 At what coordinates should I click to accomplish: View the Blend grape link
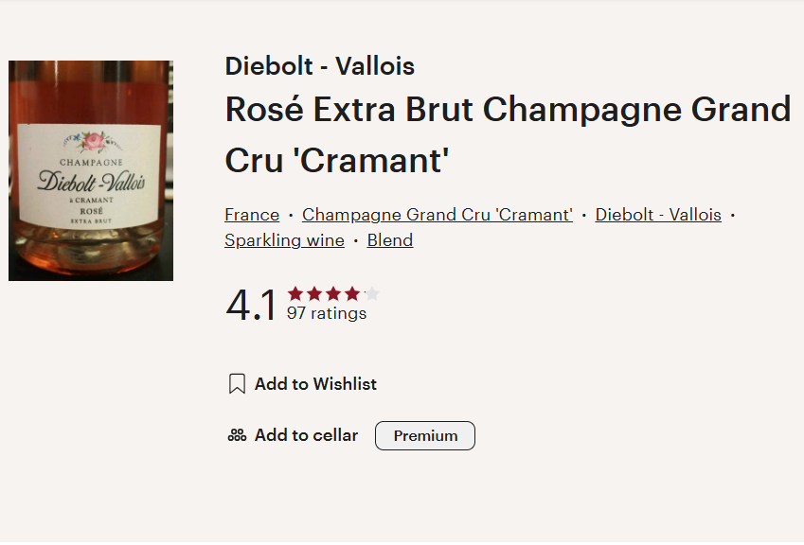(389, 240)
